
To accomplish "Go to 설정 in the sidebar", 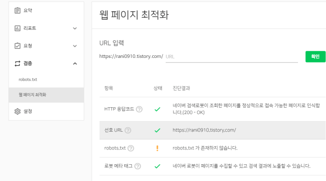I will [x=28, y=111].
